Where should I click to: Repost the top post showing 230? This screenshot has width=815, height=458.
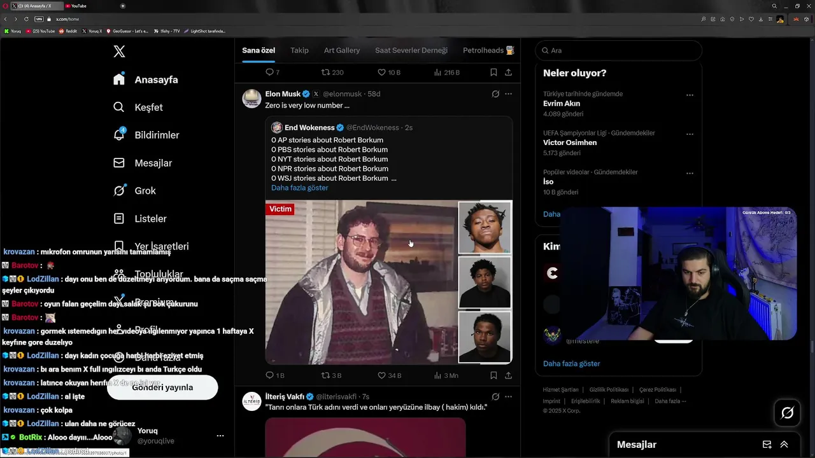[x=332, y=73]
